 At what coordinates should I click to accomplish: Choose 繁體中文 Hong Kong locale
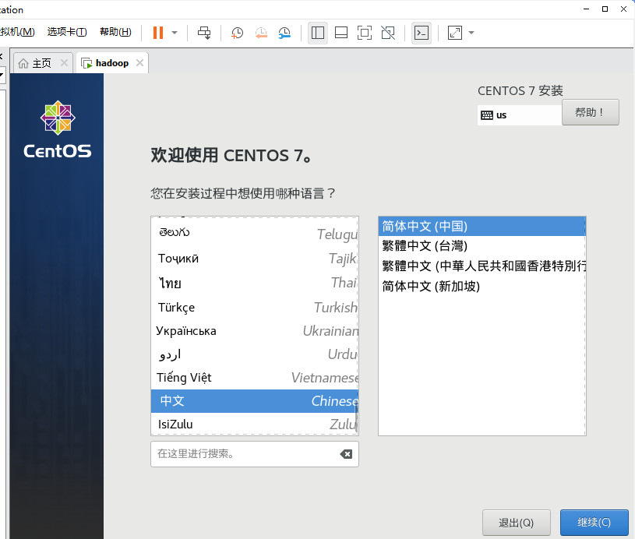pos(482,266)
